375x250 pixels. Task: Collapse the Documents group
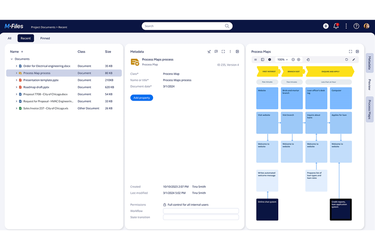pos(12,59)
